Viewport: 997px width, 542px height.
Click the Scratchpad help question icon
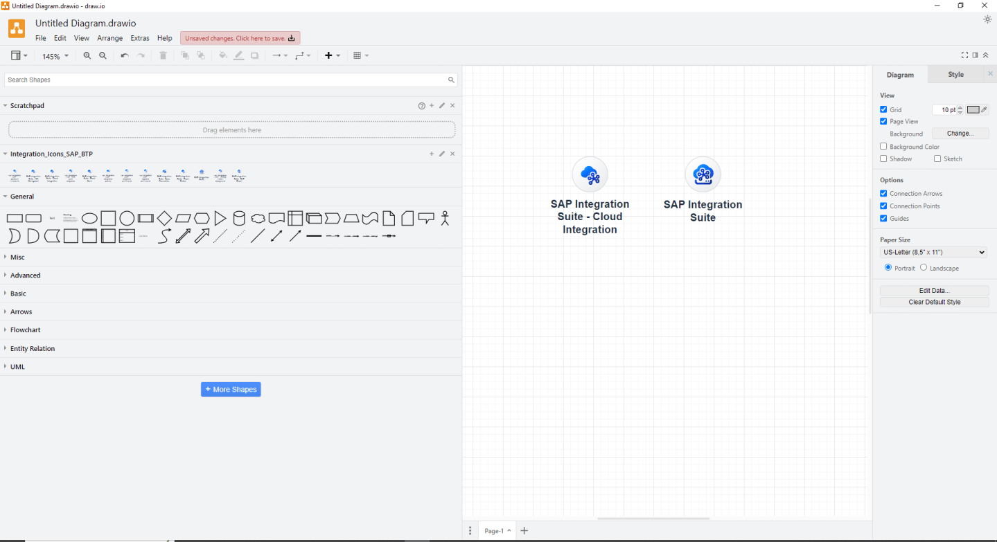click(x=422, y=106)
